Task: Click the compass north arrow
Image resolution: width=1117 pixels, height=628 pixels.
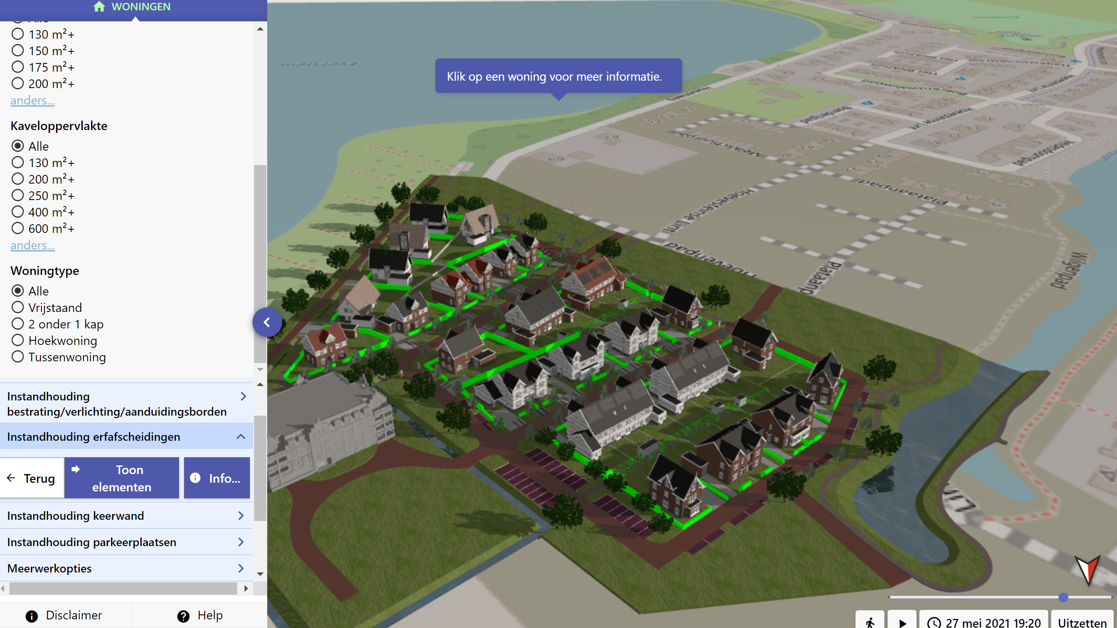Action: click(1087, 570)
